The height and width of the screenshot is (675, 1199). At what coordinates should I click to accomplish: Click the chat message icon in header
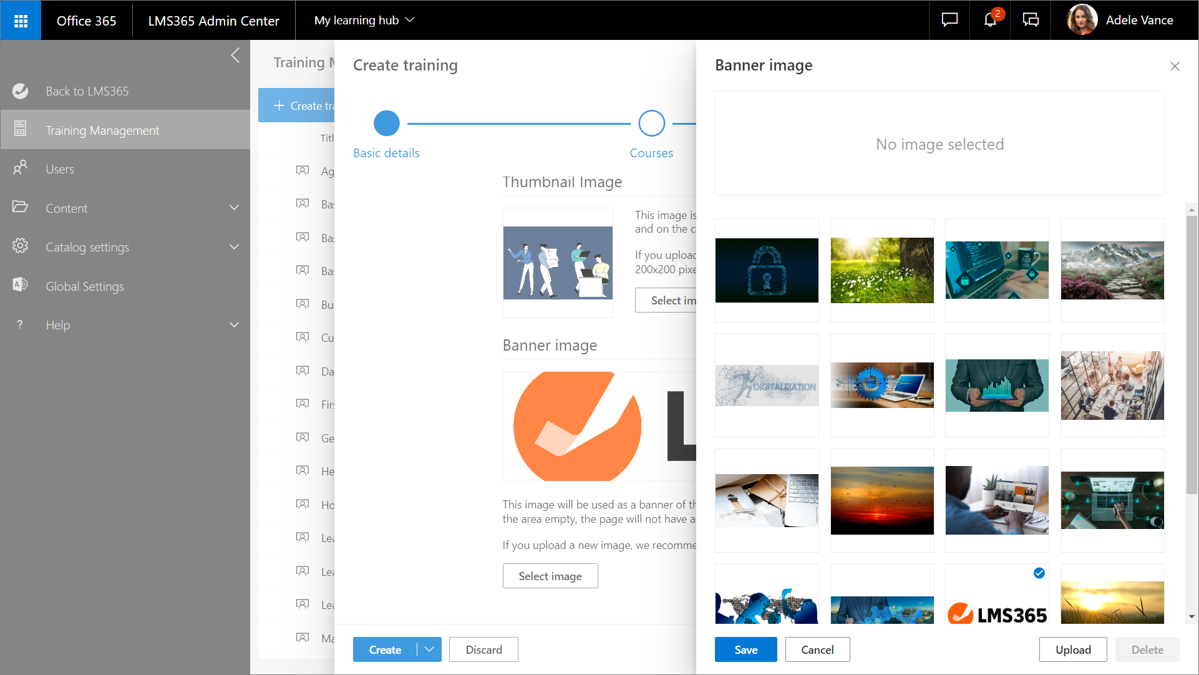pyautogui.click(x=949, y=20)
